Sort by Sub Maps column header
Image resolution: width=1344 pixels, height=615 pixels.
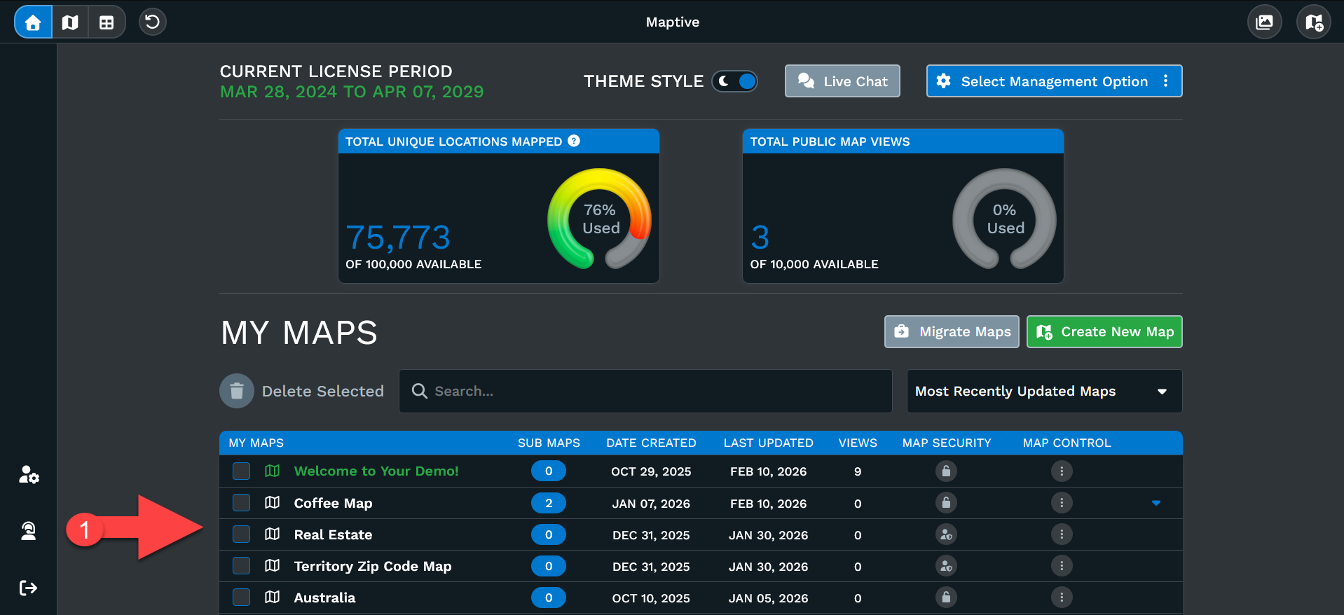(x=549, y=443)
